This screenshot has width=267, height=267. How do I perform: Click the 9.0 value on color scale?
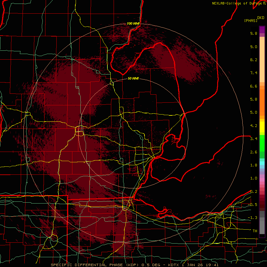[254, 47]
